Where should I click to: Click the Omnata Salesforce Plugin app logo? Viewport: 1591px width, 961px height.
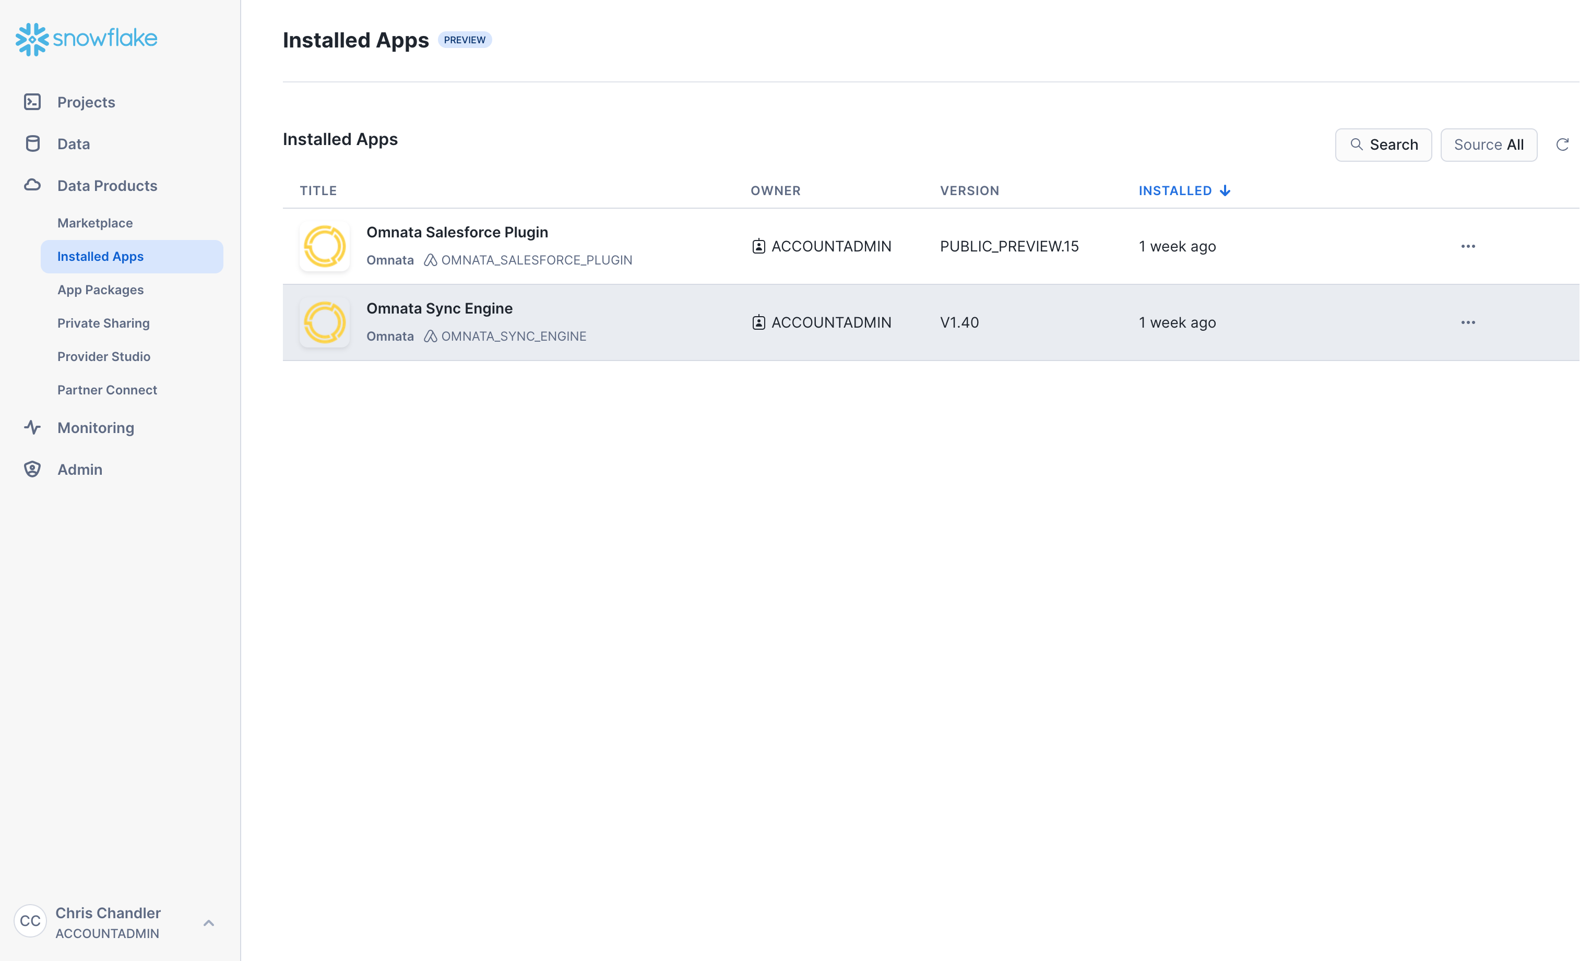[324, 247]
